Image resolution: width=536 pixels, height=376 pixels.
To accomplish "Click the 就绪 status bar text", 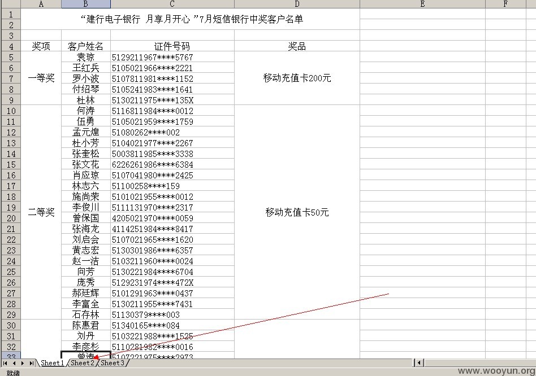I will (13, 373).
